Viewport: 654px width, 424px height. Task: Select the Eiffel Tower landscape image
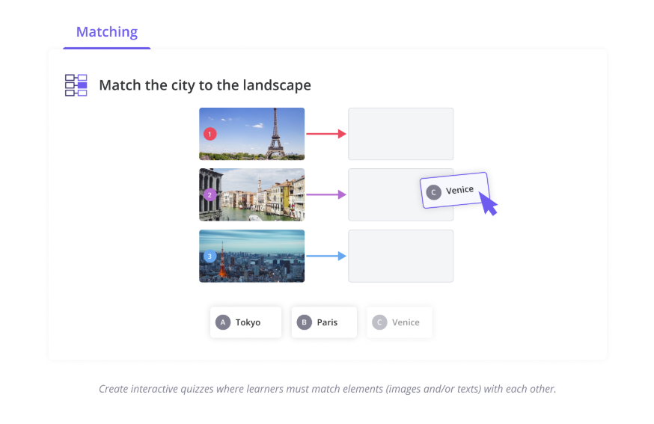coord(252,134)
